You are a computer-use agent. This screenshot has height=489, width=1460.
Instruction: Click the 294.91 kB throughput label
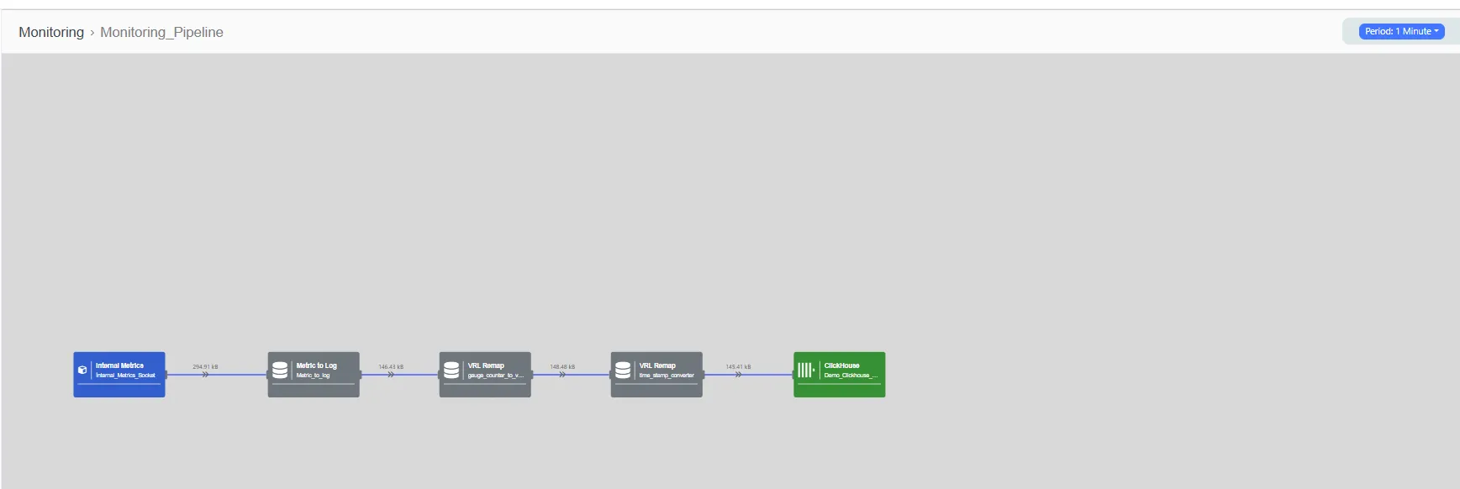tap(205, 366)
